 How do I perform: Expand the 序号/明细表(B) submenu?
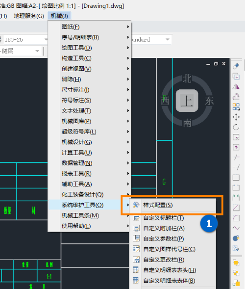click(90, 37)
